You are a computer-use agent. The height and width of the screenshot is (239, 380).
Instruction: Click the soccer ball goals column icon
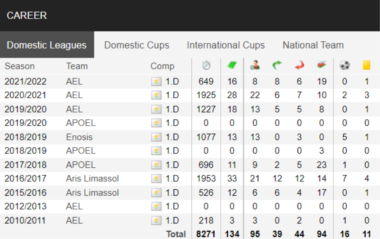click(x=344, y=65)
